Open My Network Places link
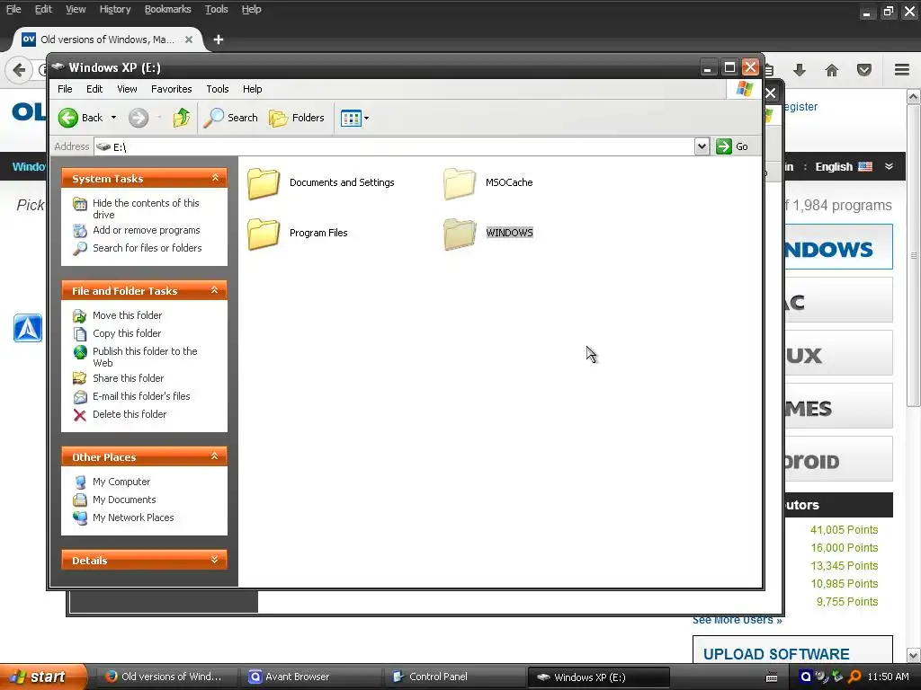Image resolution: width=921 pixels, height=690 pixels. click(133, 517)
